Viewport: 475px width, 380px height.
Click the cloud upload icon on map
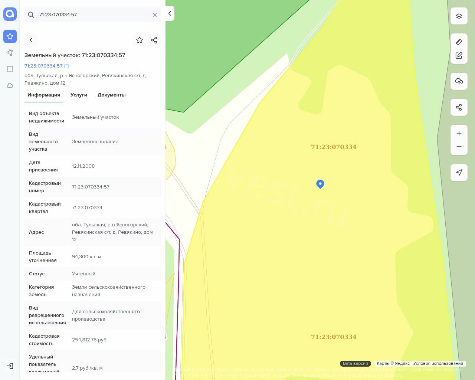click(x=459, y=81)
